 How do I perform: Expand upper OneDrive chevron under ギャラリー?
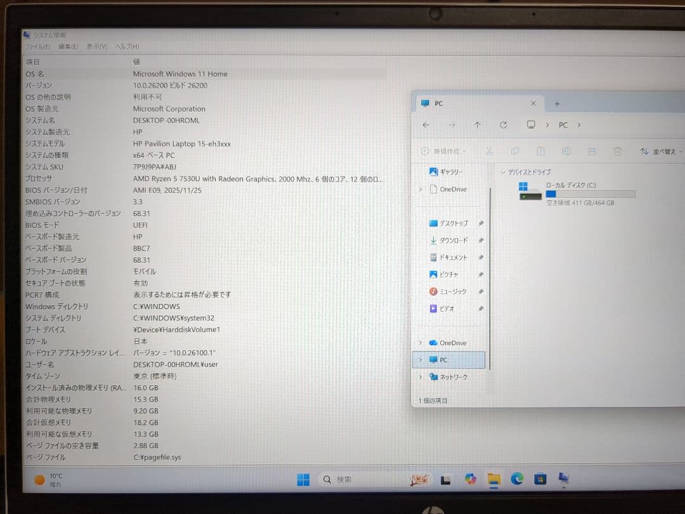tap(421, 189)
